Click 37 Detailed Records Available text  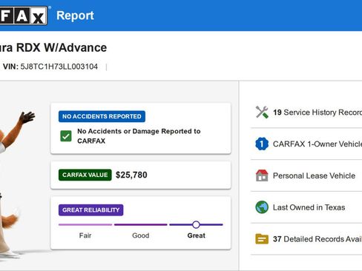click(x=317, y=239)
